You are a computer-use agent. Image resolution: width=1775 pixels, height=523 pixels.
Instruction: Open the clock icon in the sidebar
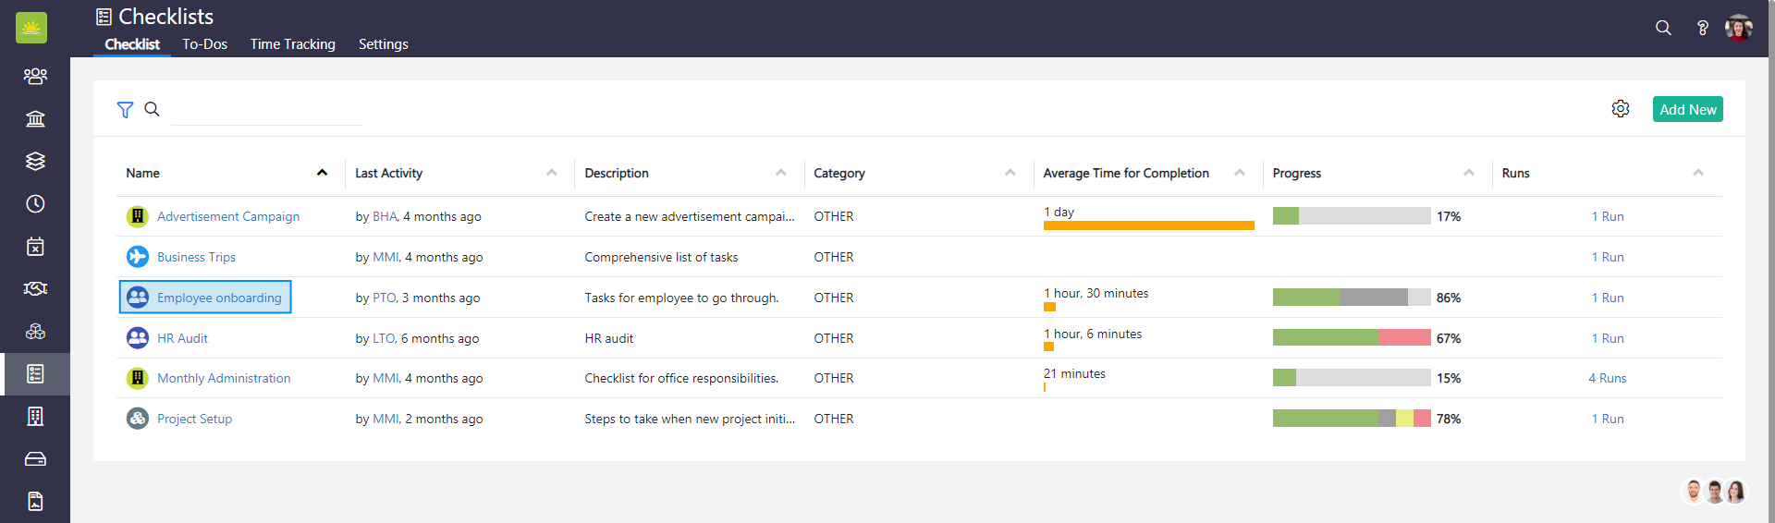click(35, 203)
